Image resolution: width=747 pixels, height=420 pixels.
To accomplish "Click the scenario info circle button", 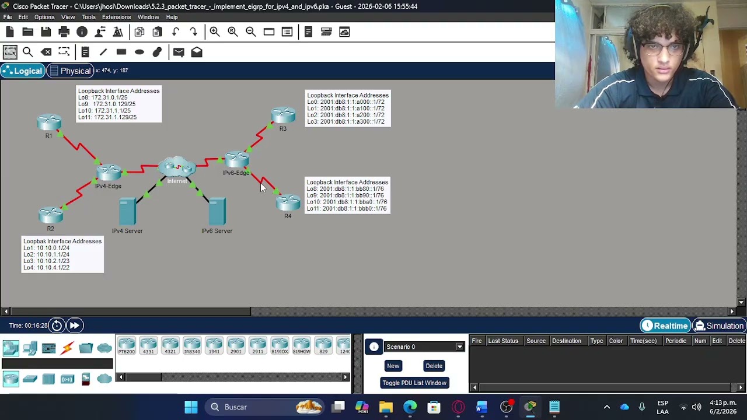I will tap(373, 347).
